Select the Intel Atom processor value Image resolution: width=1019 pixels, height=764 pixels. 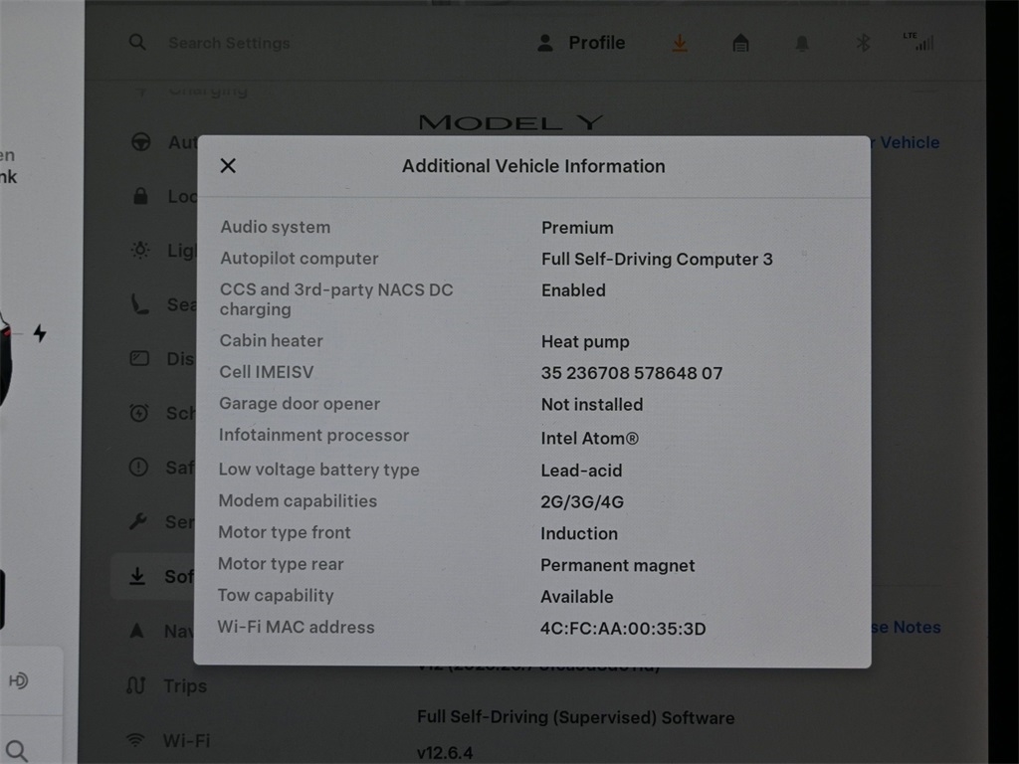[589, 439]
